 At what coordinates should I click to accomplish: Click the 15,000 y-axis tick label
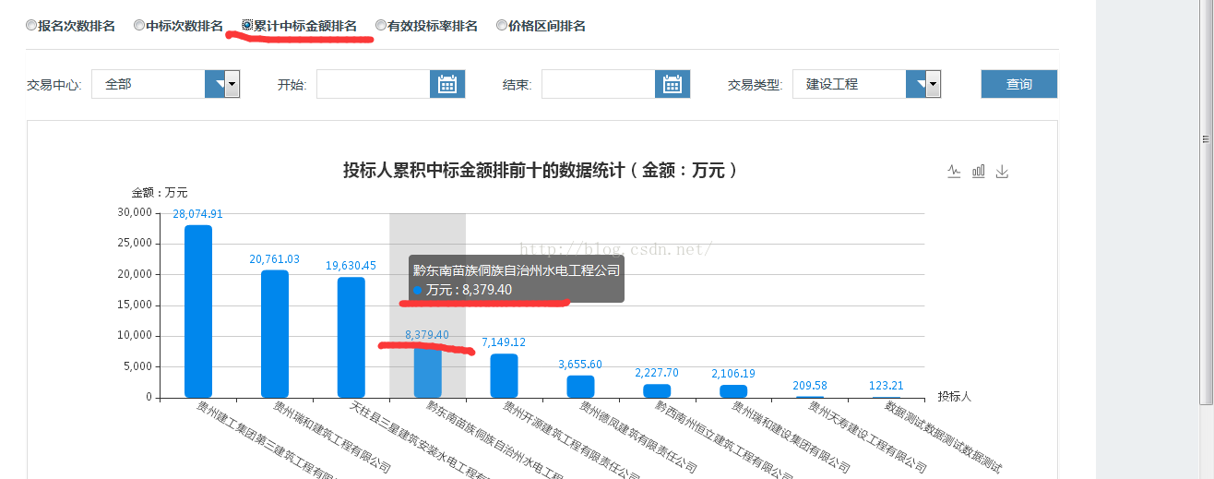pos(136,305)
